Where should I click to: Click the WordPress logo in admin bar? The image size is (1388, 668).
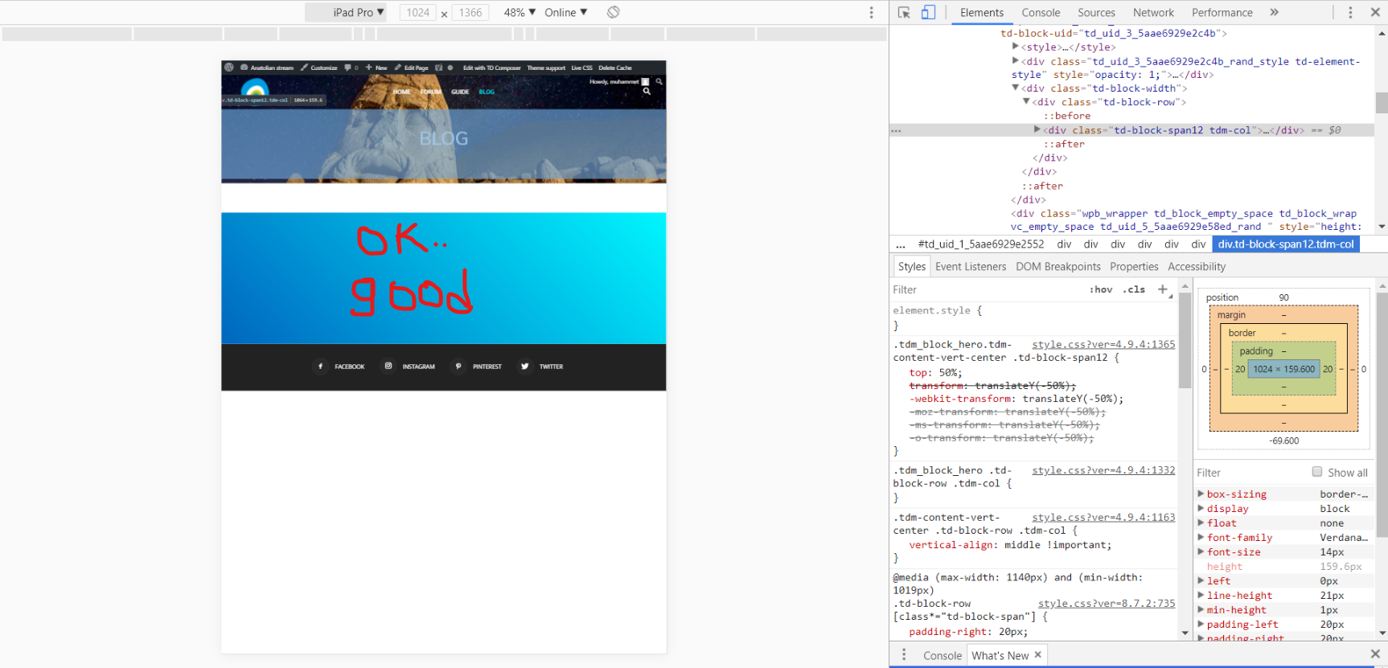[229, 68]
